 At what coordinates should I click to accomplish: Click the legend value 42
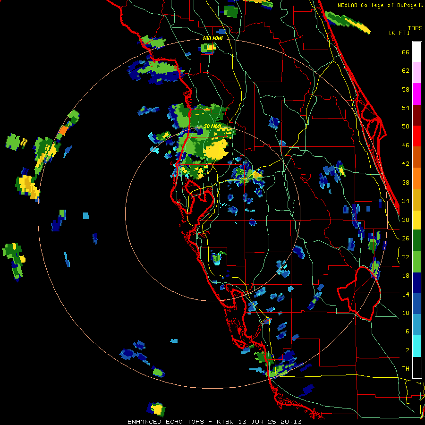[x=406, y=164]
